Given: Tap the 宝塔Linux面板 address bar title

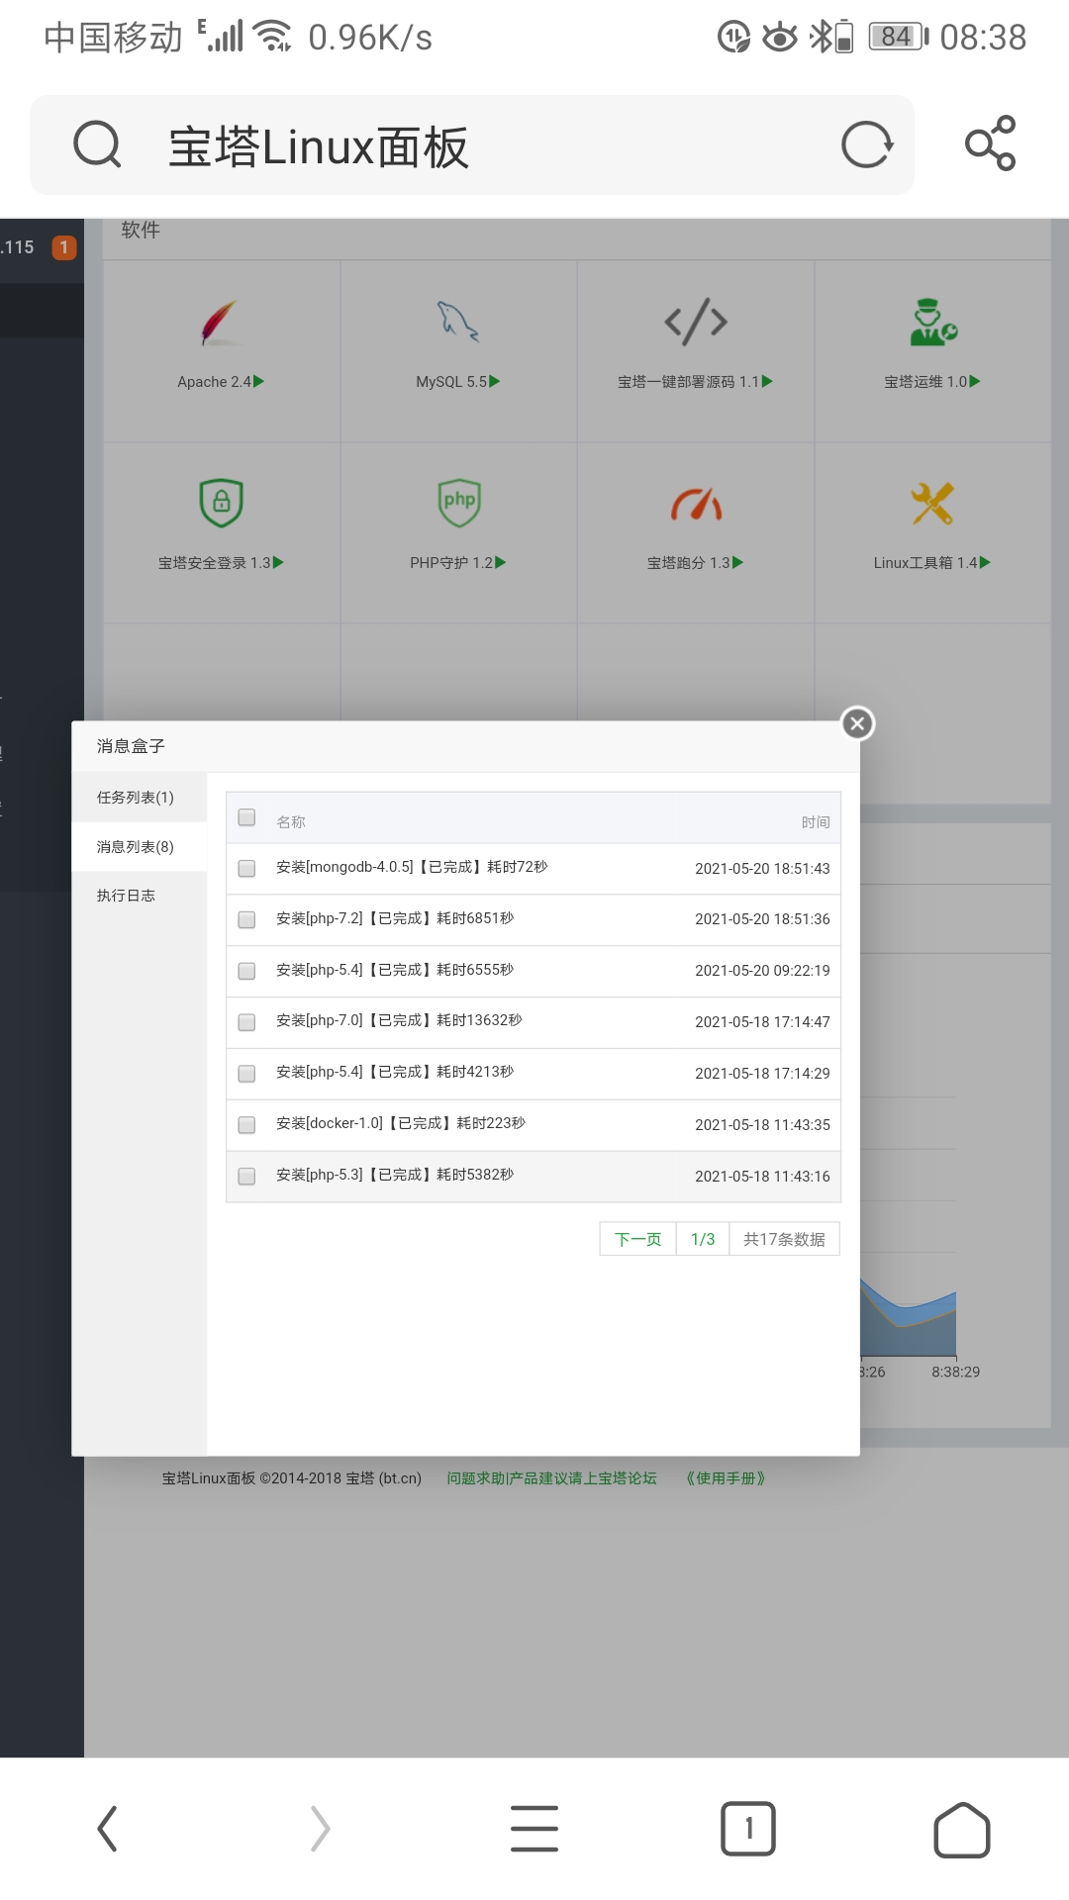Looking at the screenshot, I should coord(318,147).
